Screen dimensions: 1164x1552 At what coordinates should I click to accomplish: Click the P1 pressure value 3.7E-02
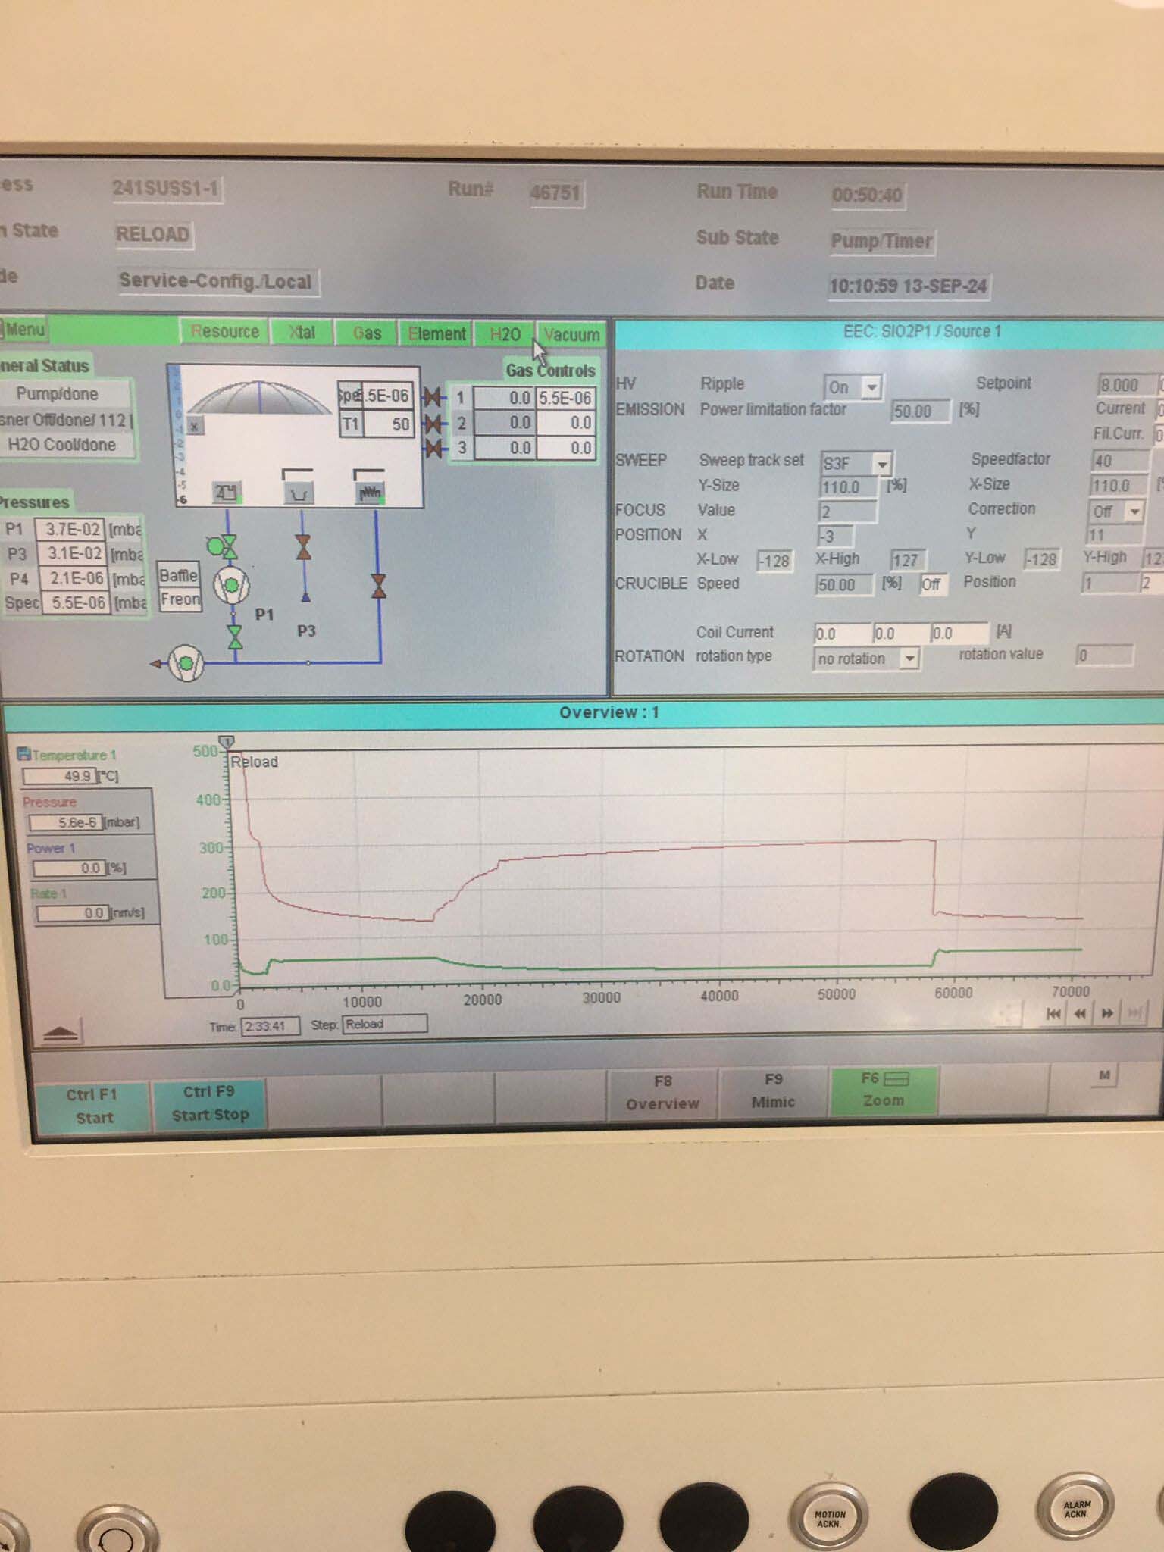(70, 529)
